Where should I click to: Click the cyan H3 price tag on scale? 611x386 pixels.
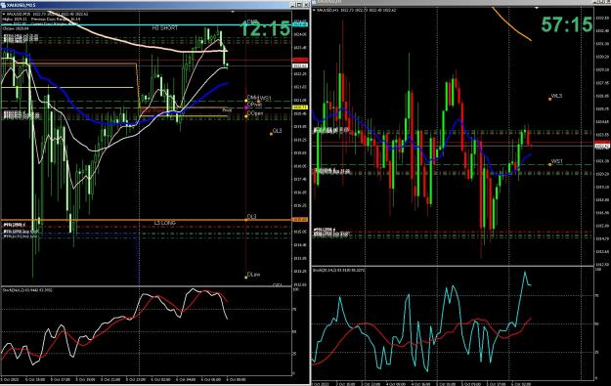300,25
